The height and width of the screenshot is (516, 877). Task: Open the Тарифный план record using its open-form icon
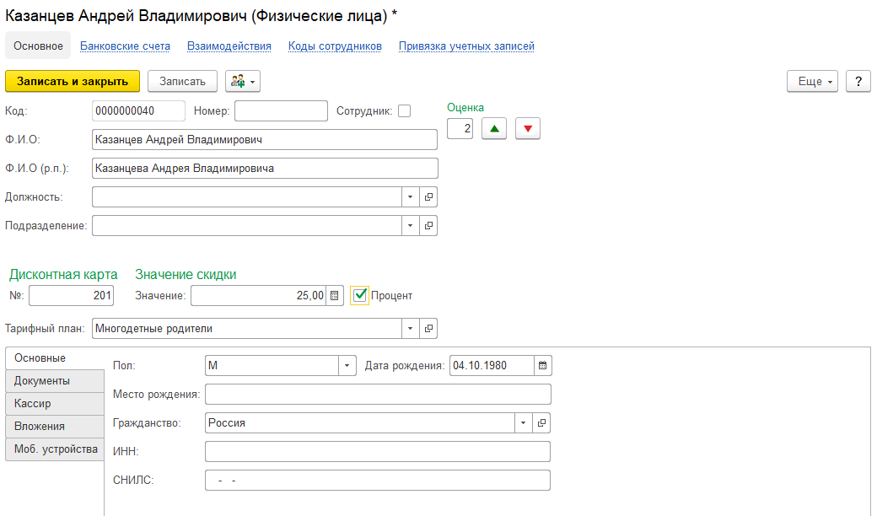point(428,329)
